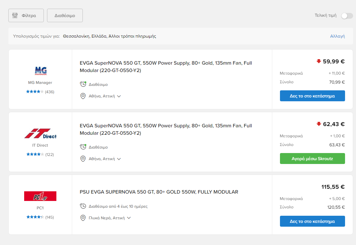Click the MG Manager shop name
Image resolution: width=356 pixels, height=245 pixels.
40,83
